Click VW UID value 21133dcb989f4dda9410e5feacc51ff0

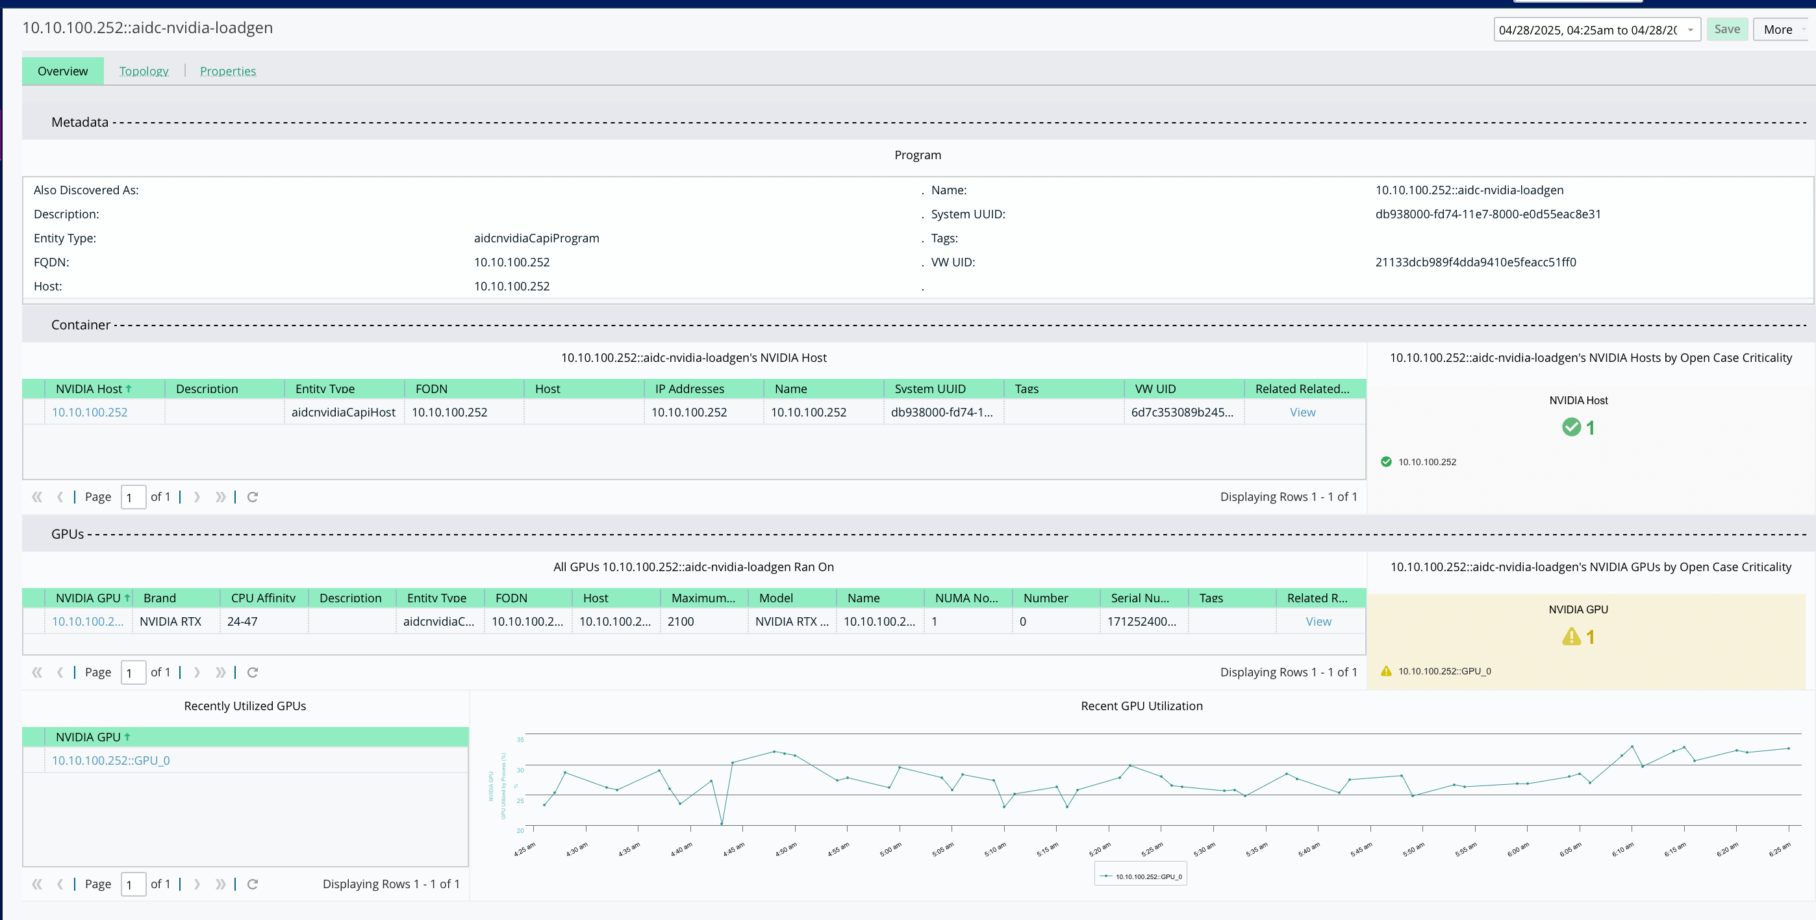1476,262
